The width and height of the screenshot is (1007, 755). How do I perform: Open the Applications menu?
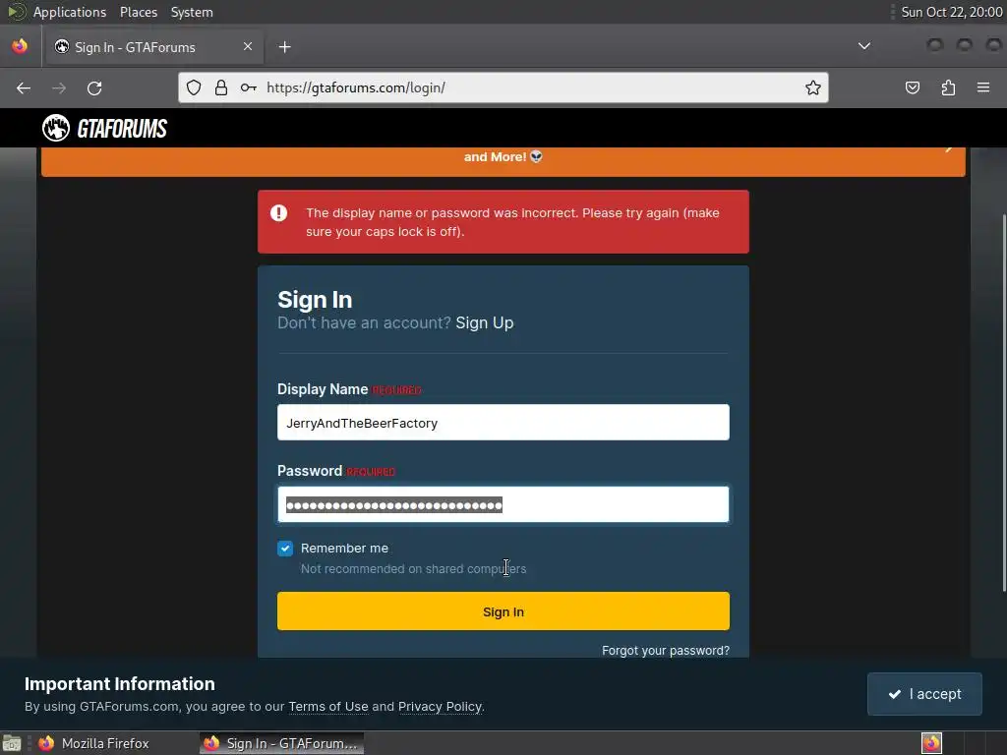pyautogui.click(x=70, y=12)
